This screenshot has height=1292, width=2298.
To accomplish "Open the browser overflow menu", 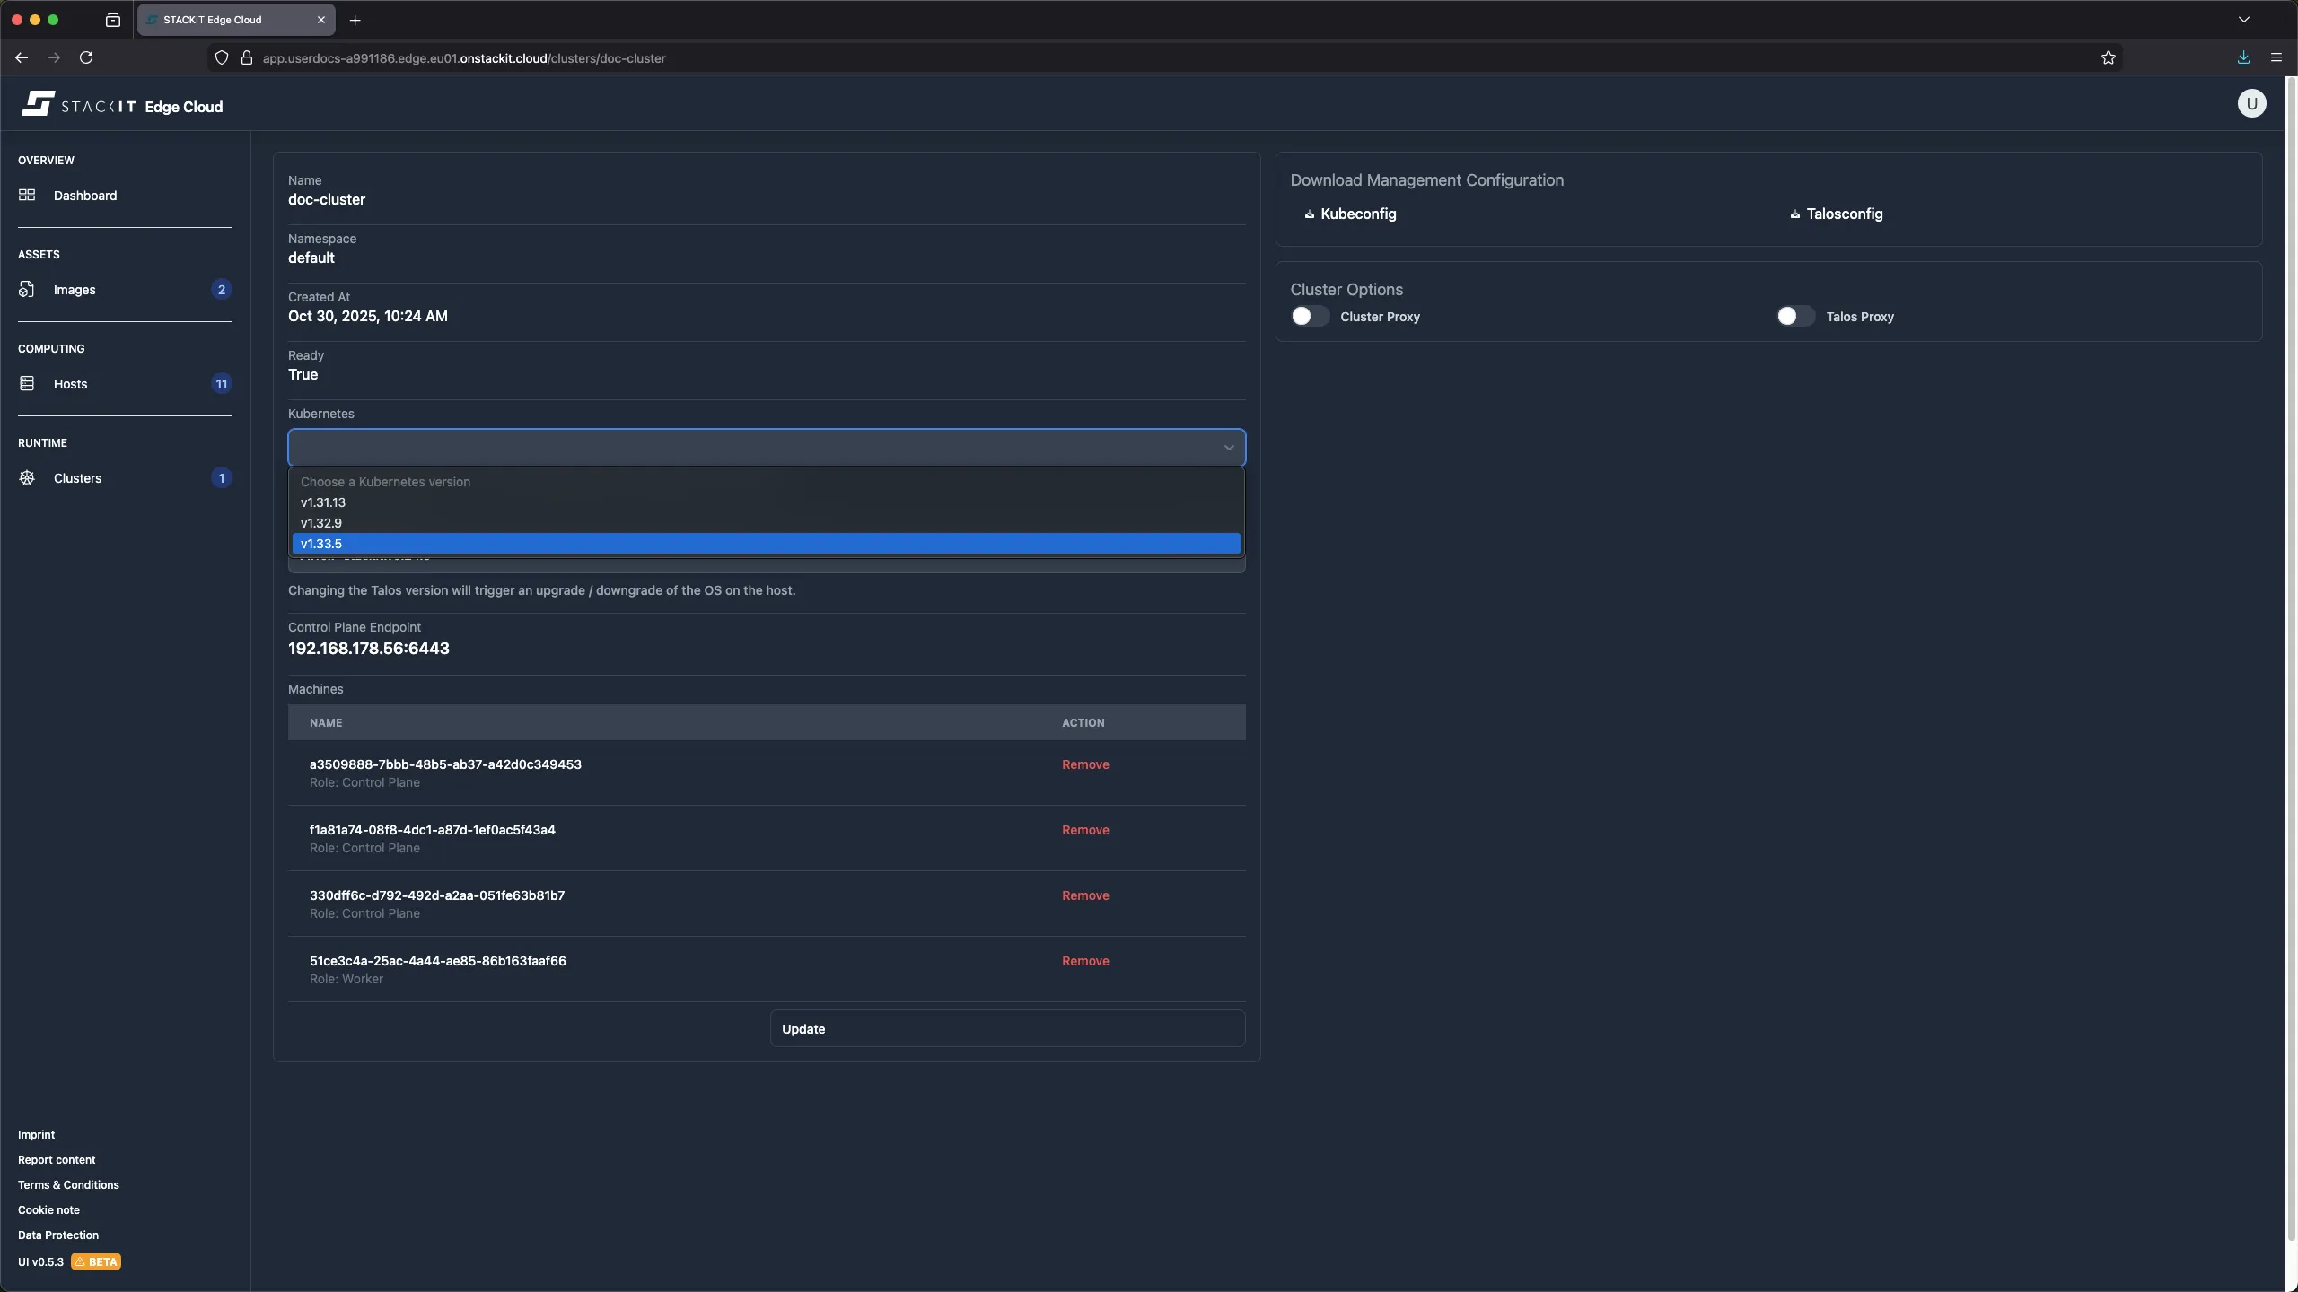I will tap(2276, 57).
